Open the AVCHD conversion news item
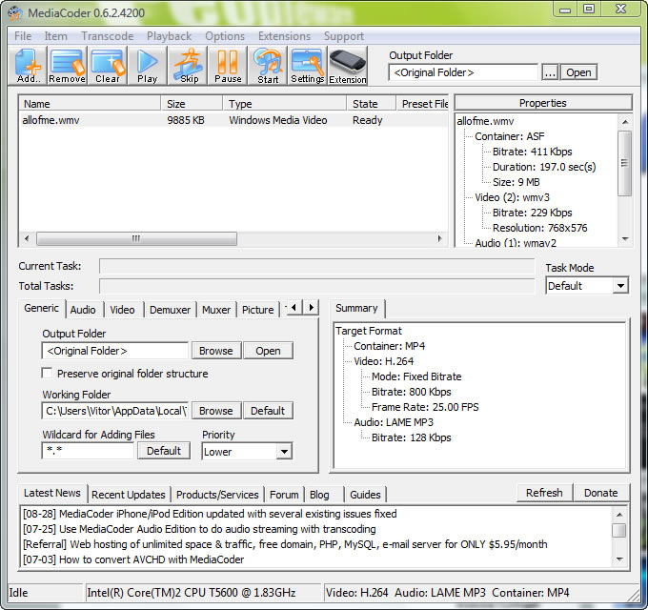Screen dimensions: 648x610 point(133,559)
